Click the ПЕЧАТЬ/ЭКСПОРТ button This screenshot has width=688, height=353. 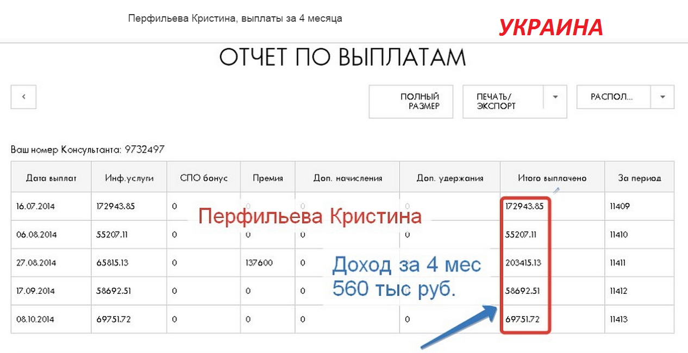click(x=503, y=101)
